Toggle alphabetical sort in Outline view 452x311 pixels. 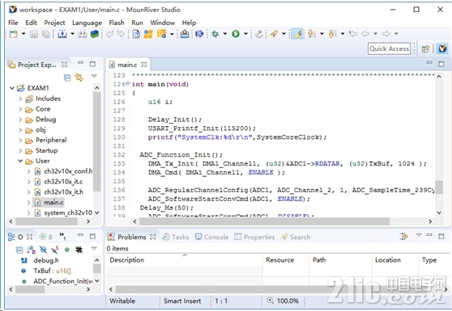pyautogui.click(x=31, y=250)
